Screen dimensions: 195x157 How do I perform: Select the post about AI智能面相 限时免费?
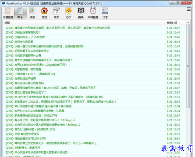coord(27,69)
